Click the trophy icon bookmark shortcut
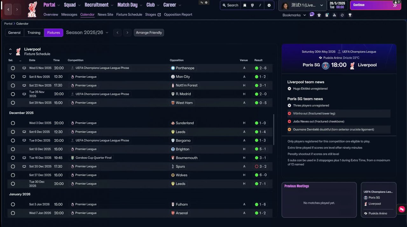This screenshot has height=227, width=407. 350,15
